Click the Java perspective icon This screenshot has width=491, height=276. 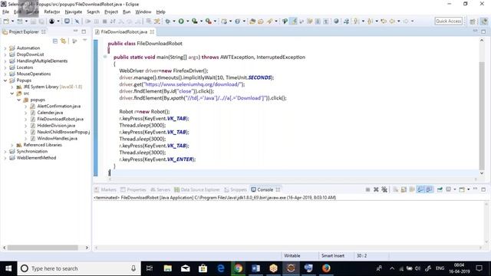click(484, 21)
